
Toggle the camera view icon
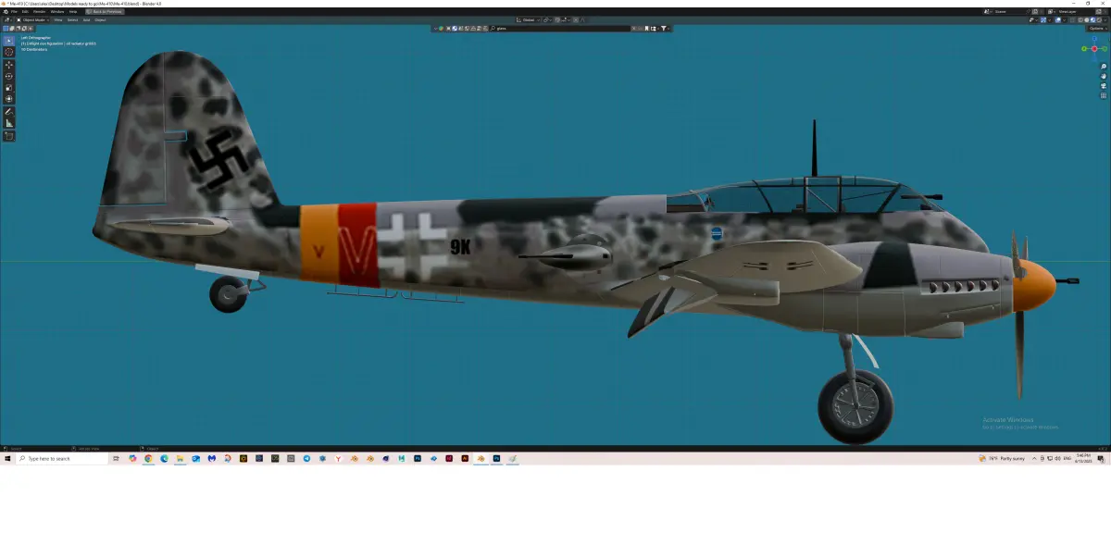1104,86
